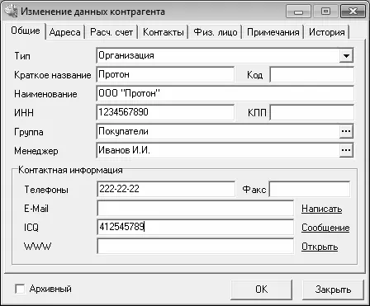
Task: Expand the Тип dropdown list
Action: [346, 56]
